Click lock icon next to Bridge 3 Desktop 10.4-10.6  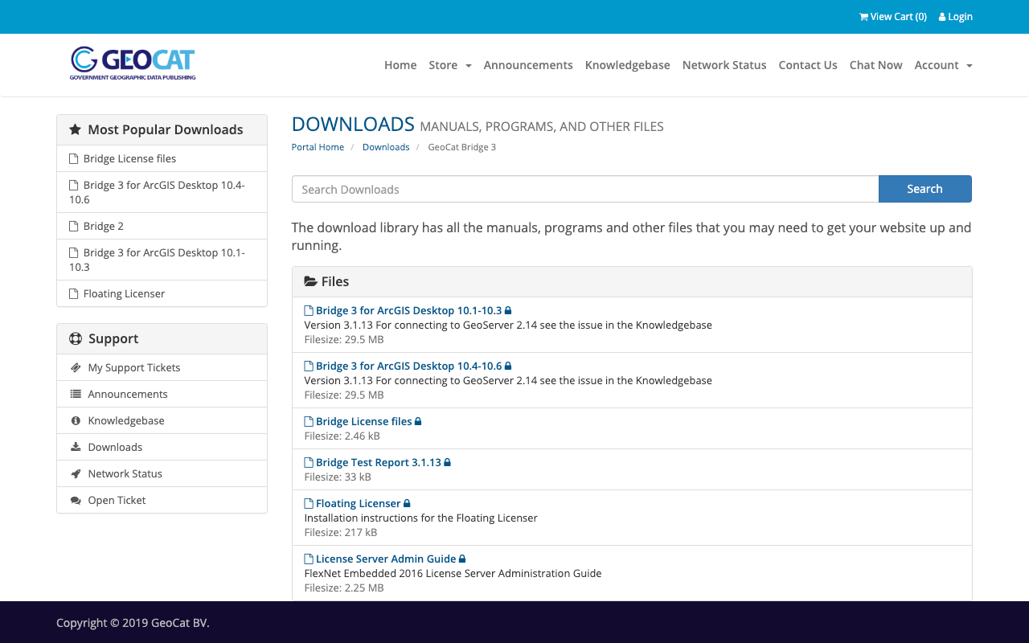click(x=508, y=366)
